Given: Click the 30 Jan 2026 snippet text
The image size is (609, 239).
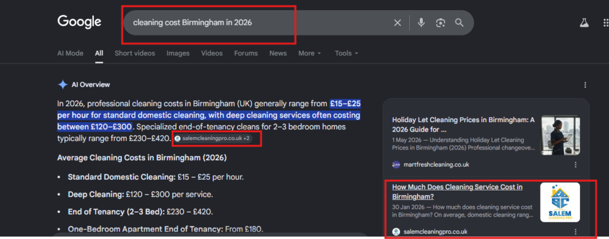Looking at the screenshot, I should click(463, 211).
